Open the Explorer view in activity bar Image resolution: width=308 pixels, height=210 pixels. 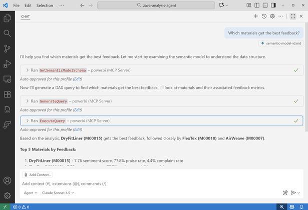(x=8, y=18)
